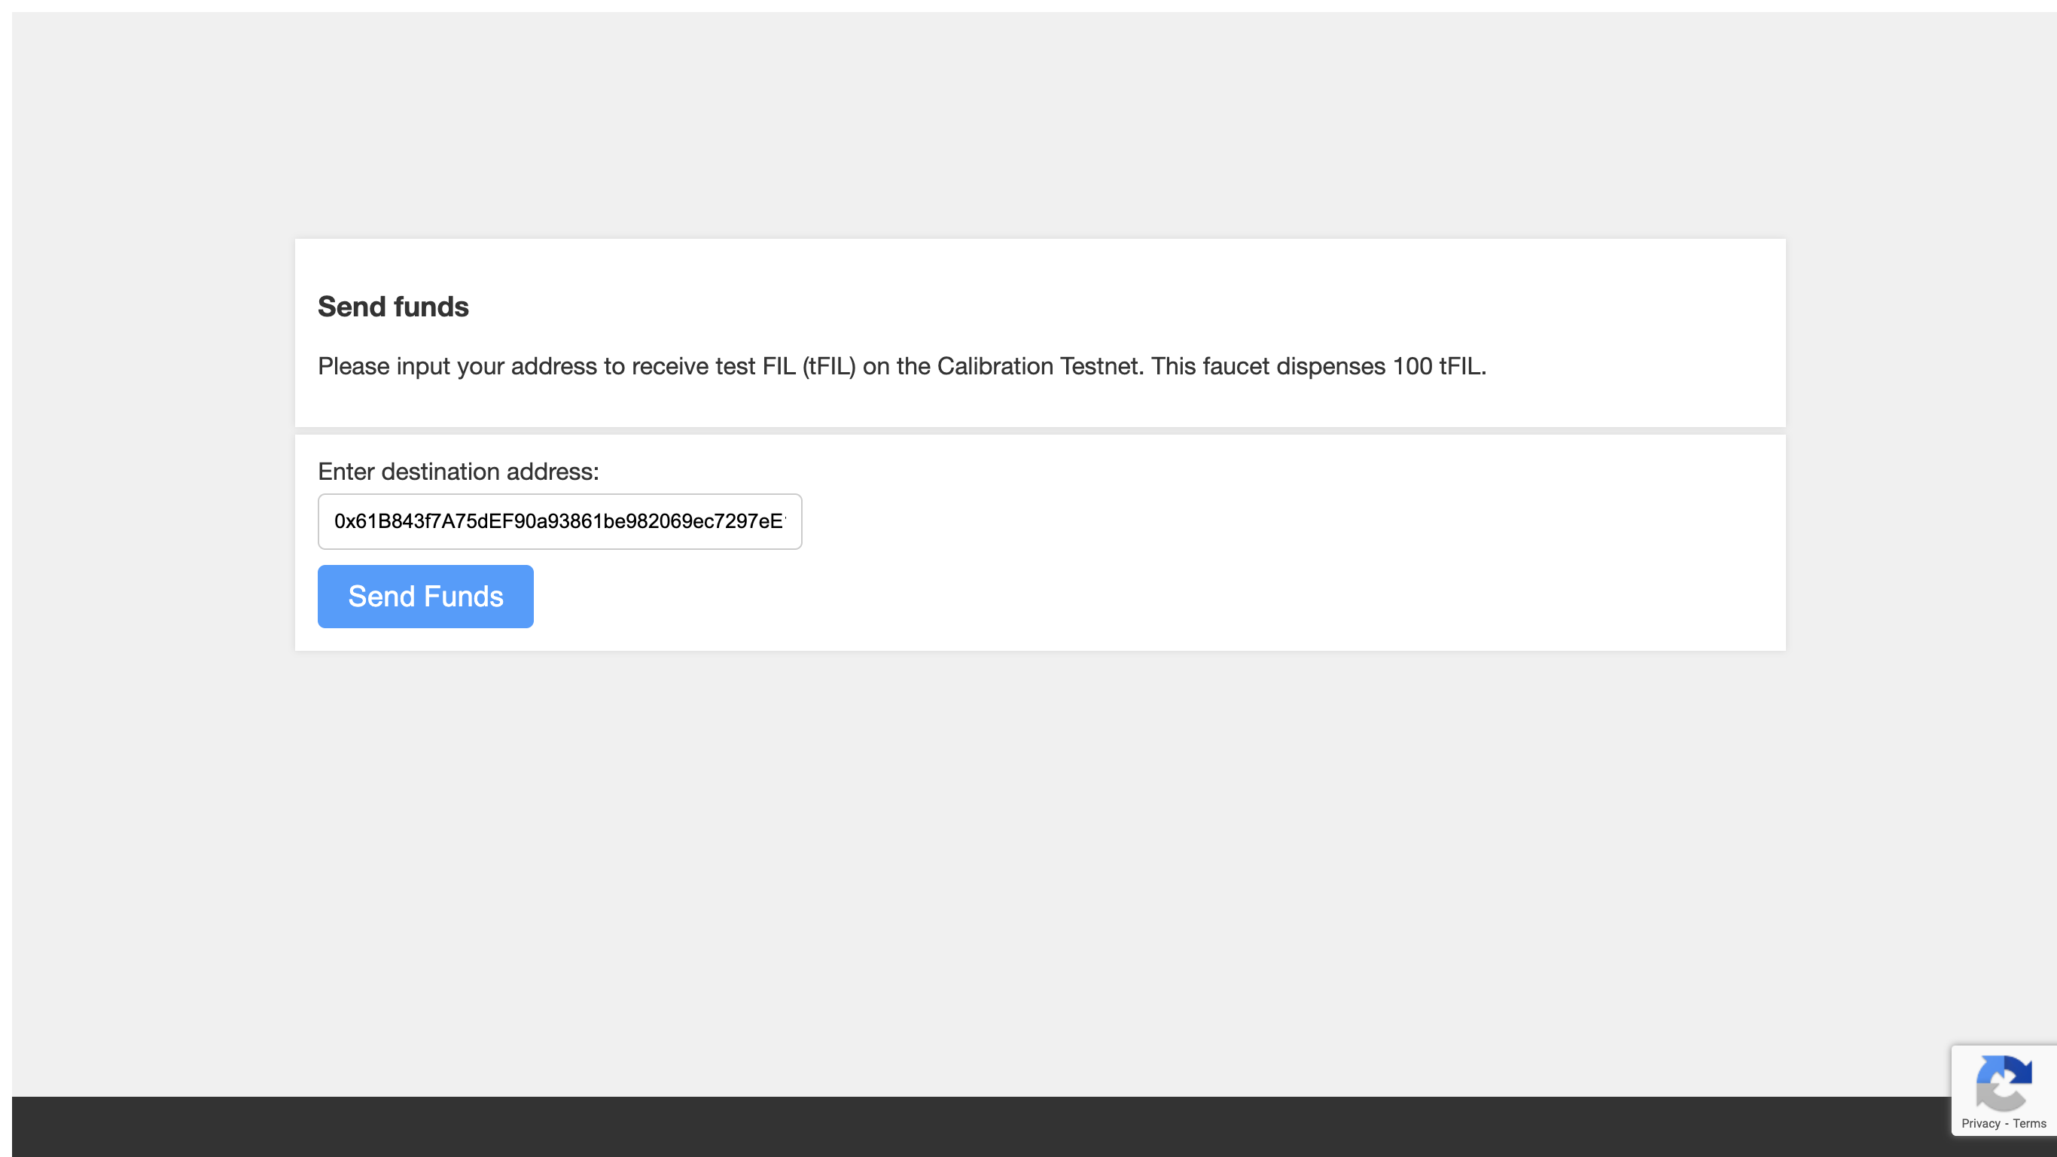This screenshot has height=1157, width=2057.
Task: Click the "Send funds" heading
Action: click(393, 307)
